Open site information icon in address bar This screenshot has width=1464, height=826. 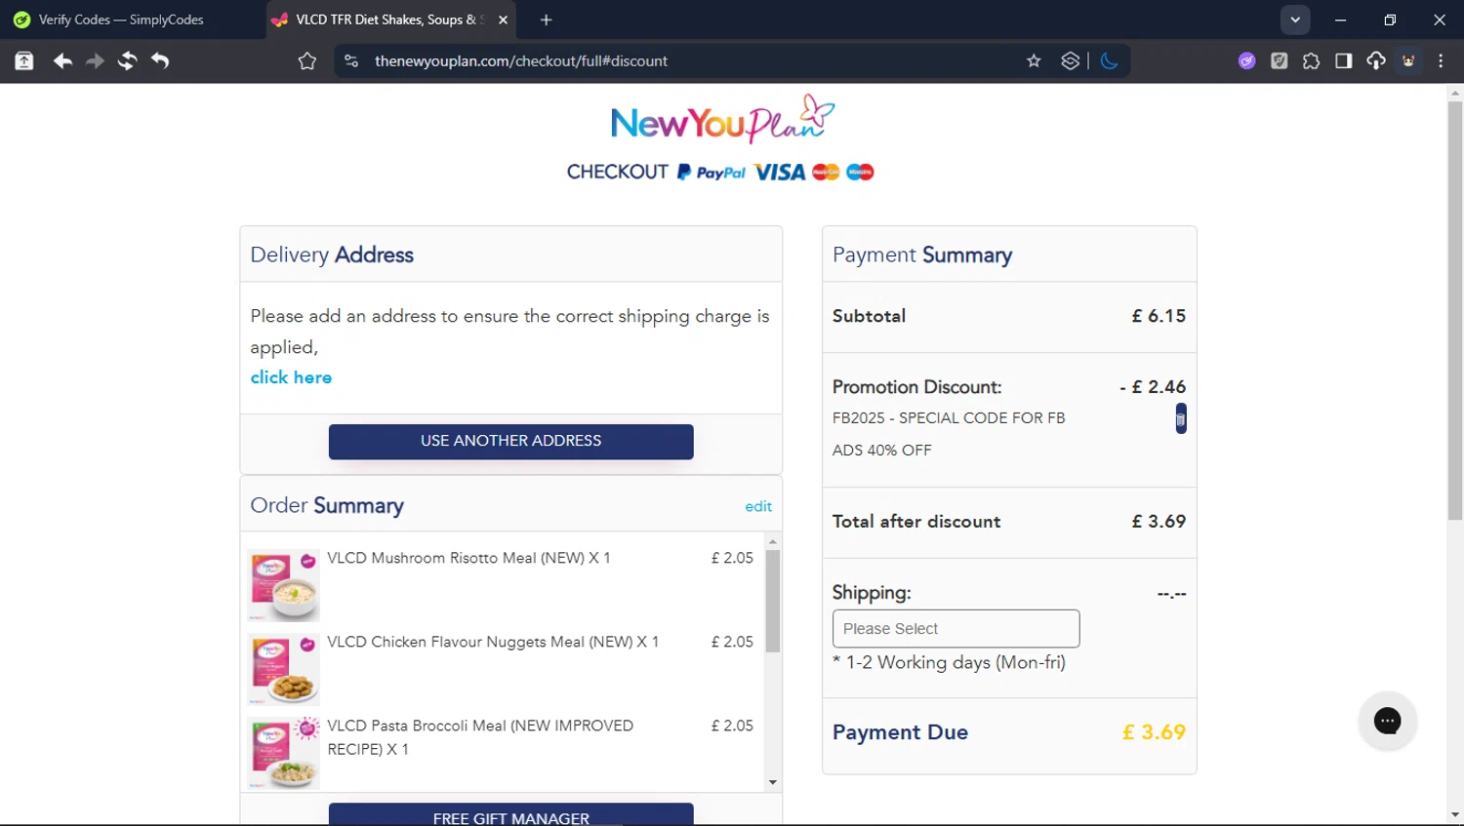[x=351, y=61]
